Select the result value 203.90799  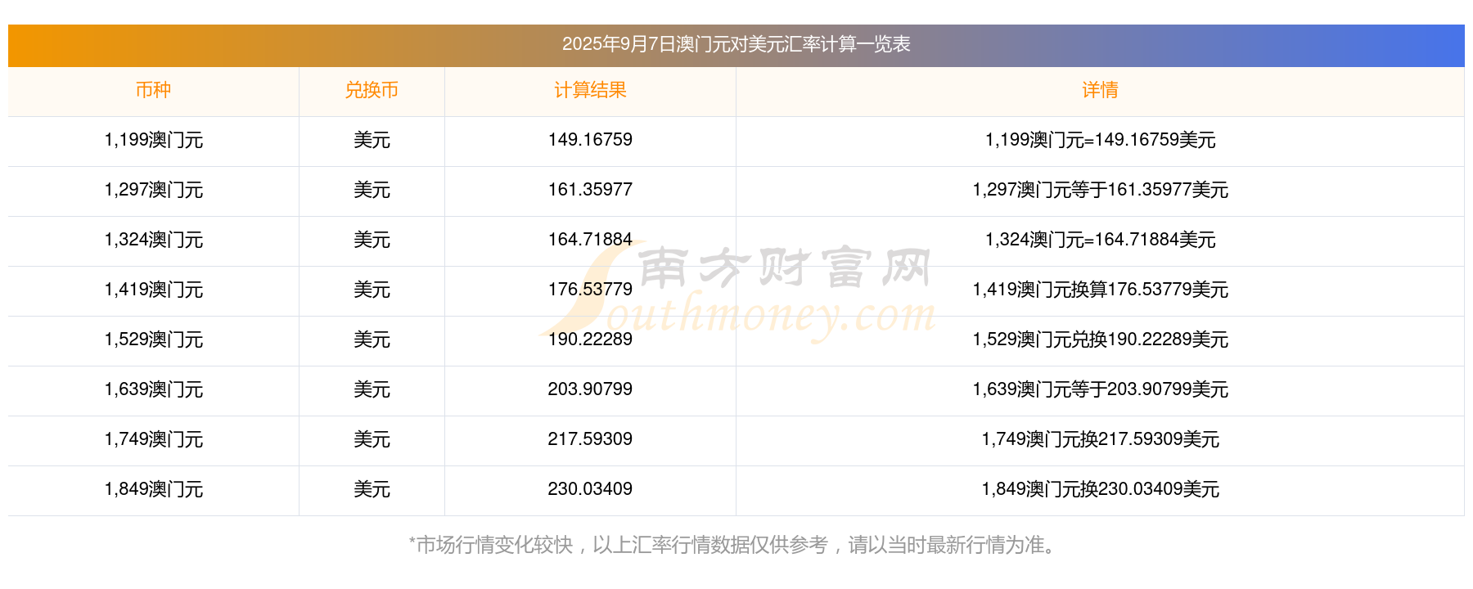pyautogui.click(x=590, y=389)
